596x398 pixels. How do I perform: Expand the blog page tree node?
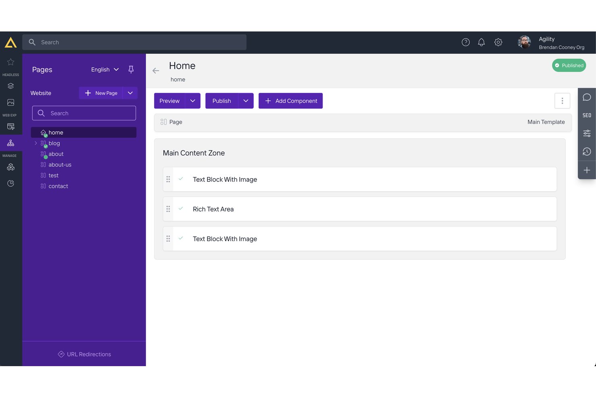point(36,143)
